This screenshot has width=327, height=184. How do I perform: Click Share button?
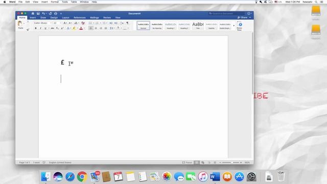243,17
